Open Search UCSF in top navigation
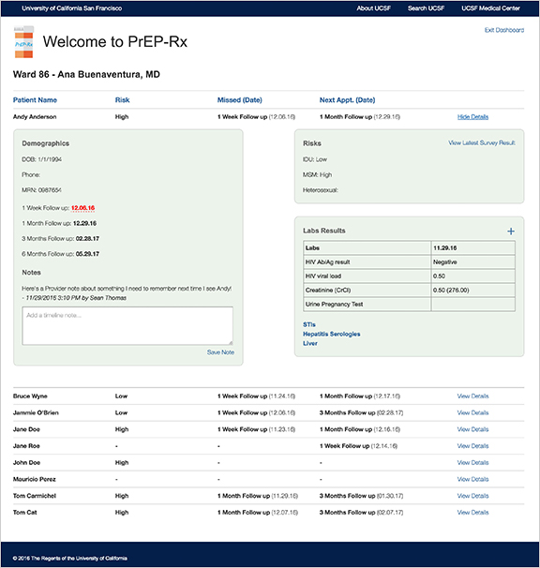This screenshot has height=568, width=540. (426, 8)
